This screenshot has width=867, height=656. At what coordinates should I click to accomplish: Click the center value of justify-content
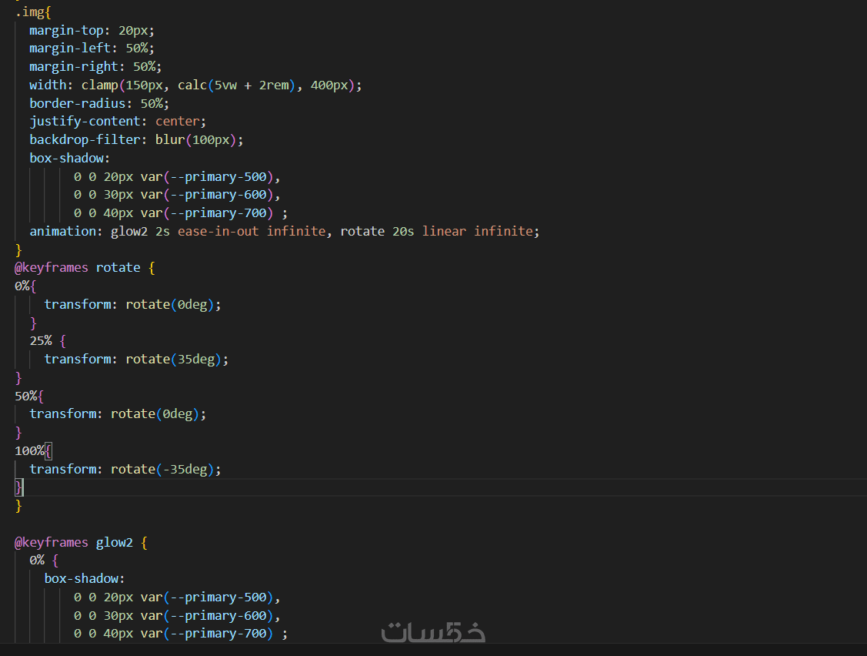(x=178, y=121)
